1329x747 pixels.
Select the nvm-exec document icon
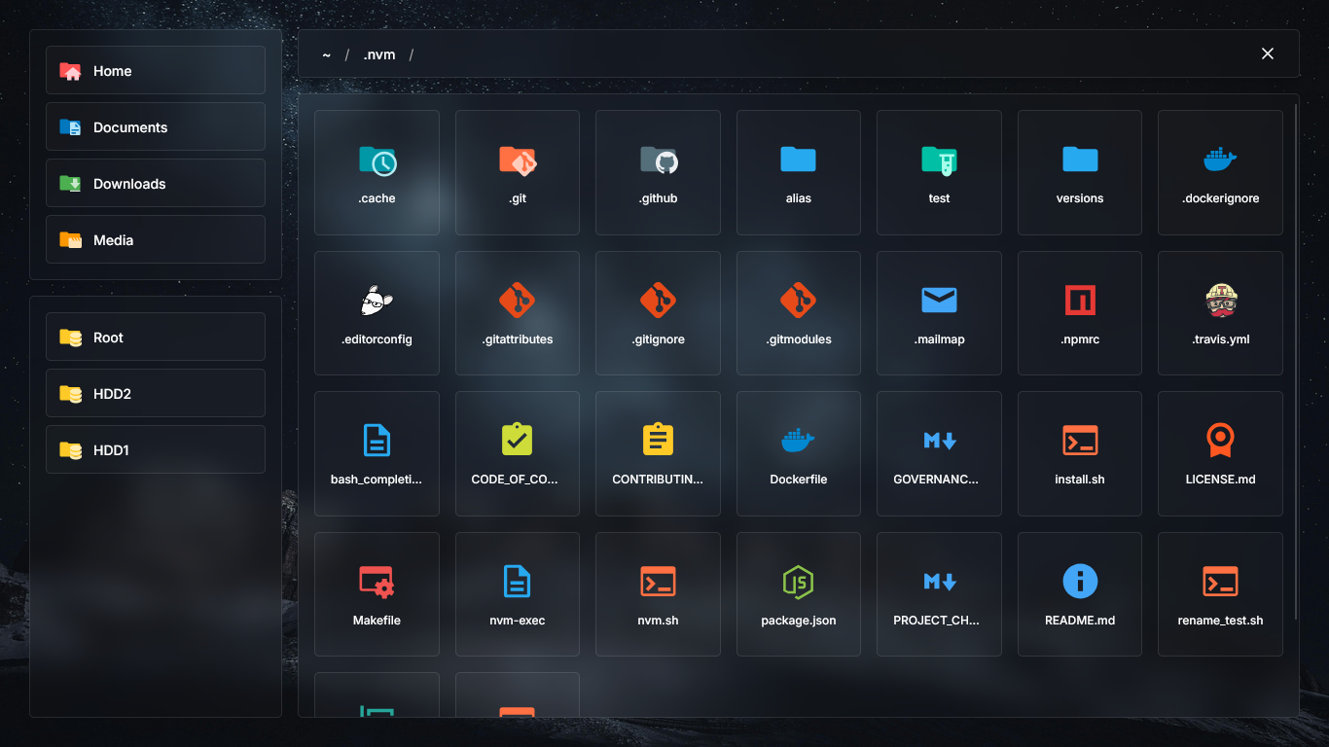[518, 582]
